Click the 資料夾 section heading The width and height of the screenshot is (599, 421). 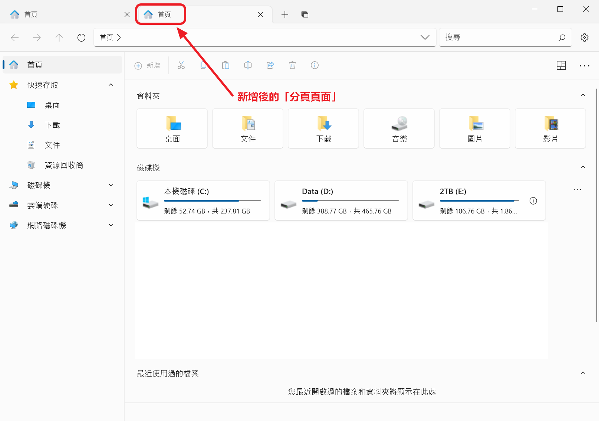(x=148, y=96)
